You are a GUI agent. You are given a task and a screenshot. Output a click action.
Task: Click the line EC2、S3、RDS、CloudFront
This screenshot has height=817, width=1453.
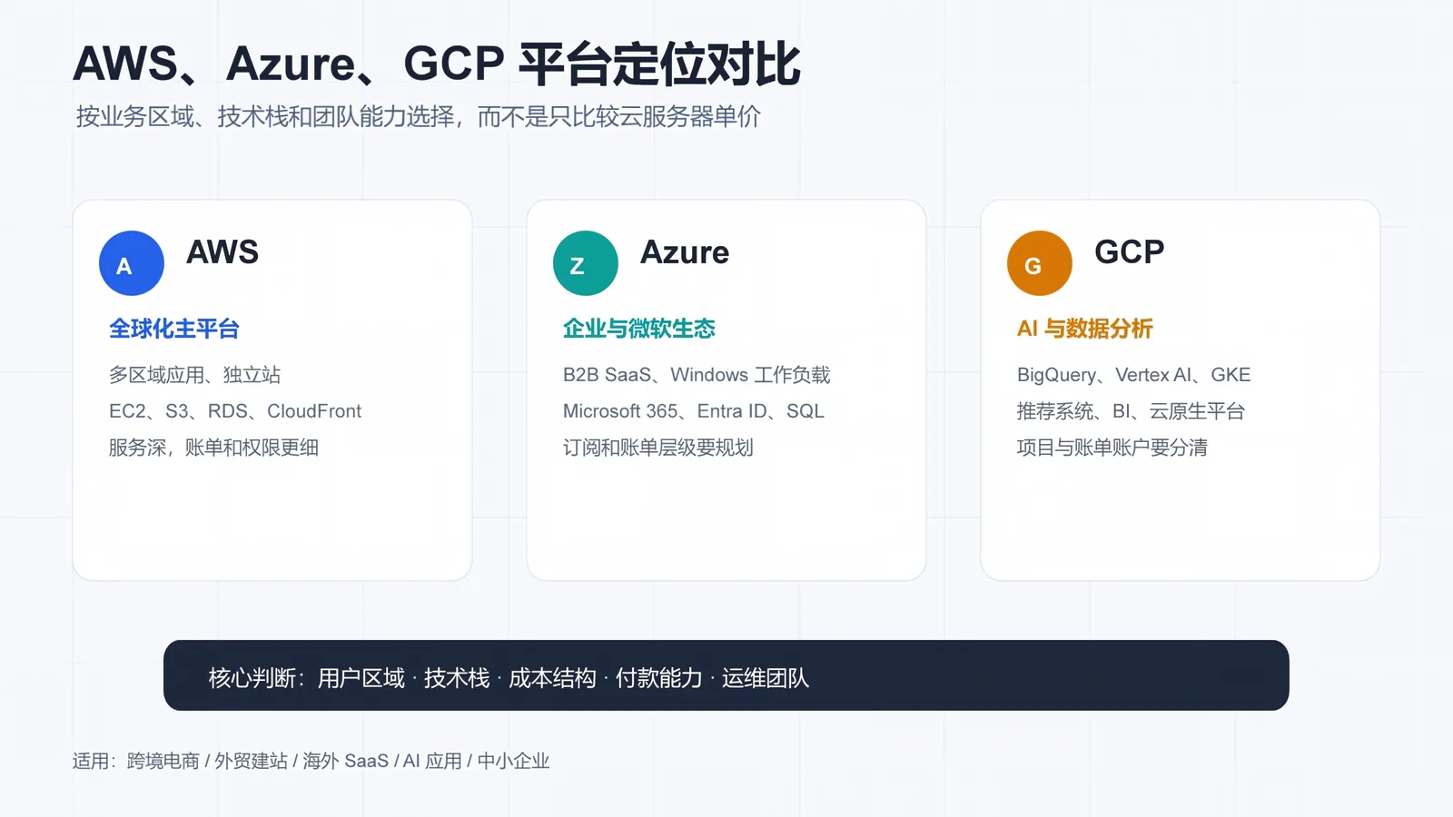(235, 411)
